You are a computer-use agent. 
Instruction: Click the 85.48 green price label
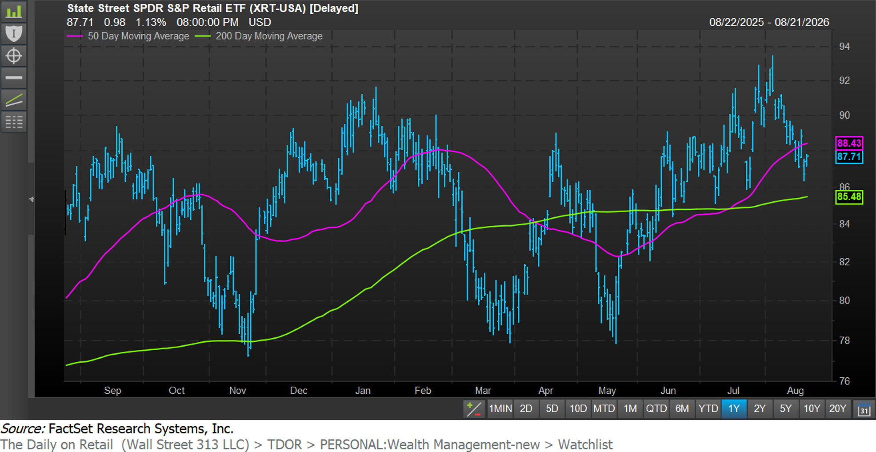coord(849,197)
